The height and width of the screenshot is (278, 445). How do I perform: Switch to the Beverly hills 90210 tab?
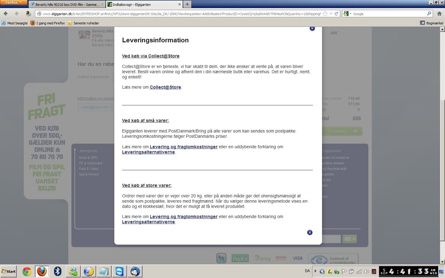click(x=67, y=4)
